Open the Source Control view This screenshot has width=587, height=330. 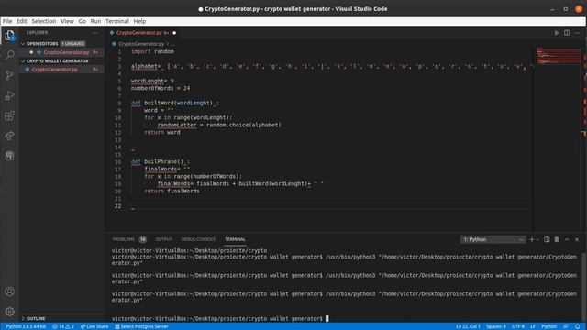(10, 75)
